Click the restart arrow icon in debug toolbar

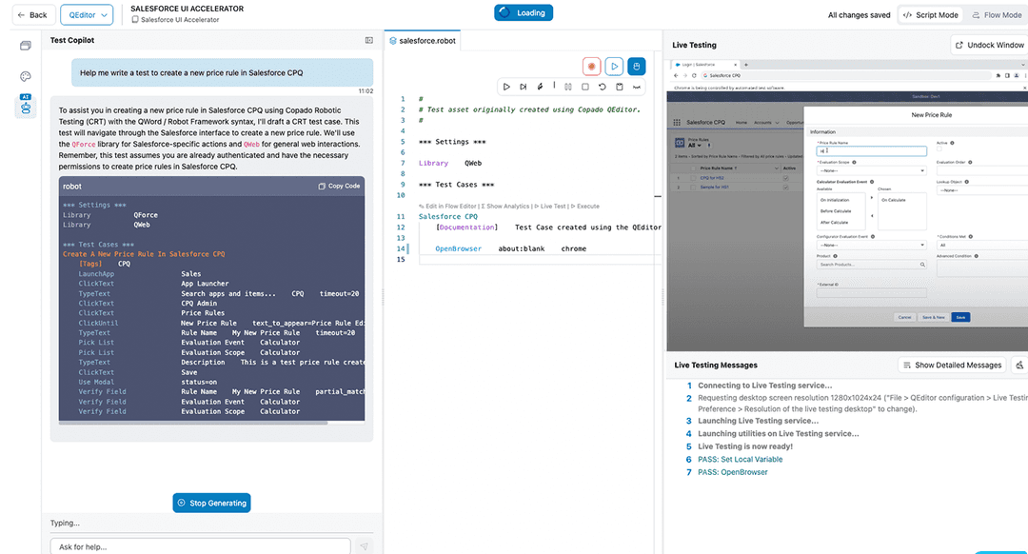602,87
